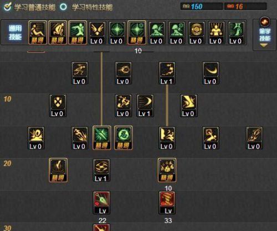Click the large crescent slash Lv 0 skill

point(211,73)
